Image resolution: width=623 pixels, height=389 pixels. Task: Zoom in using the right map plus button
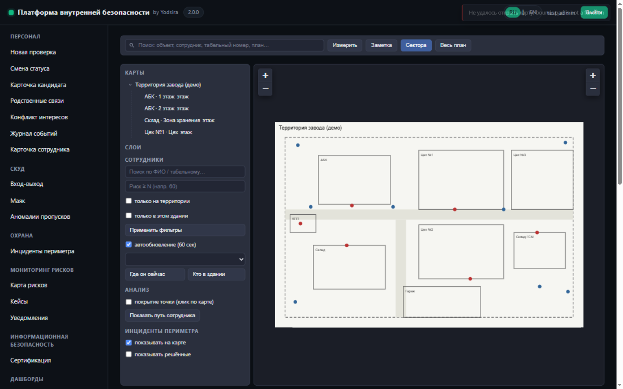pyautogui.click(x=593, y=76)
